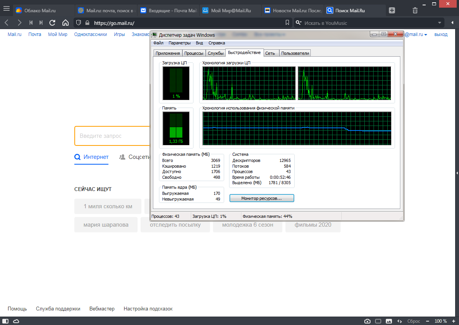Click the Монитор ресурсов button

pos(262,198)
